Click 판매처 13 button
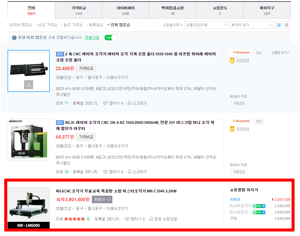 pyautogui.click(x=102, y=200)
